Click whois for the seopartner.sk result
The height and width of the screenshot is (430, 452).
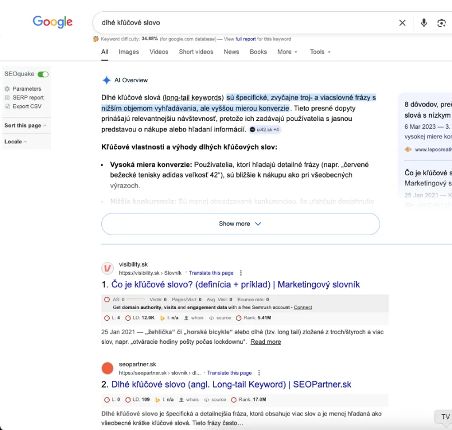tap(192, 400)
